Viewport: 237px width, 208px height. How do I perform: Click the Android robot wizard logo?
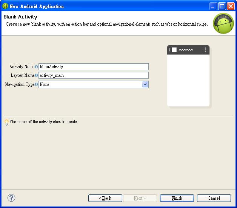(223, 23)
